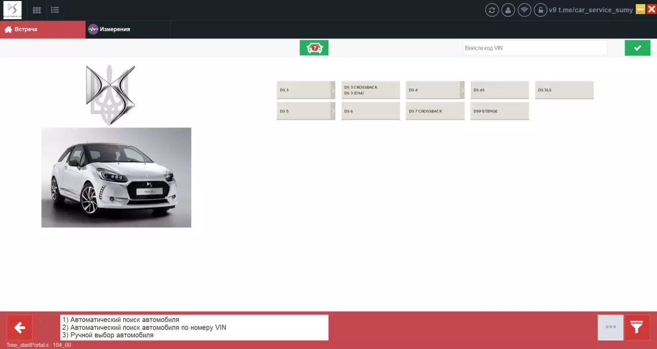Select DS 7 Crossback model
This screenshot has width=657, height=349.
(435, 111)
